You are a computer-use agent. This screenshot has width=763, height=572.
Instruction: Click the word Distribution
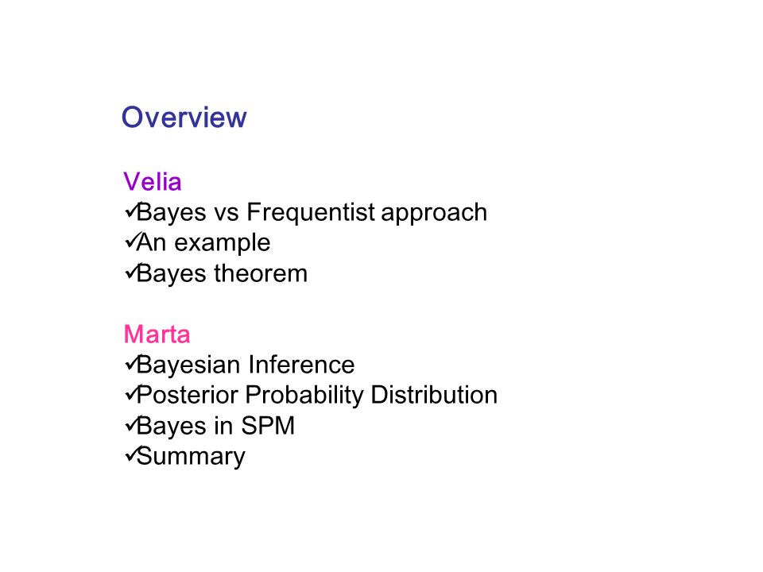(x=434, y=395)
